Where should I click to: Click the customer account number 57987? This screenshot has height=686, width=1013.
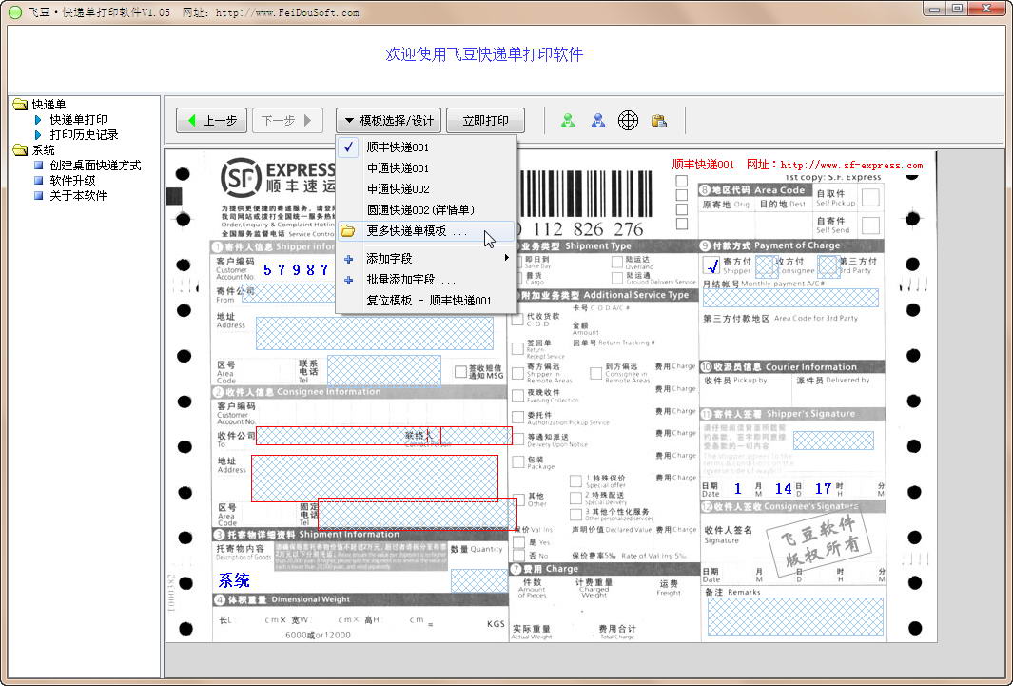point(297,270)
